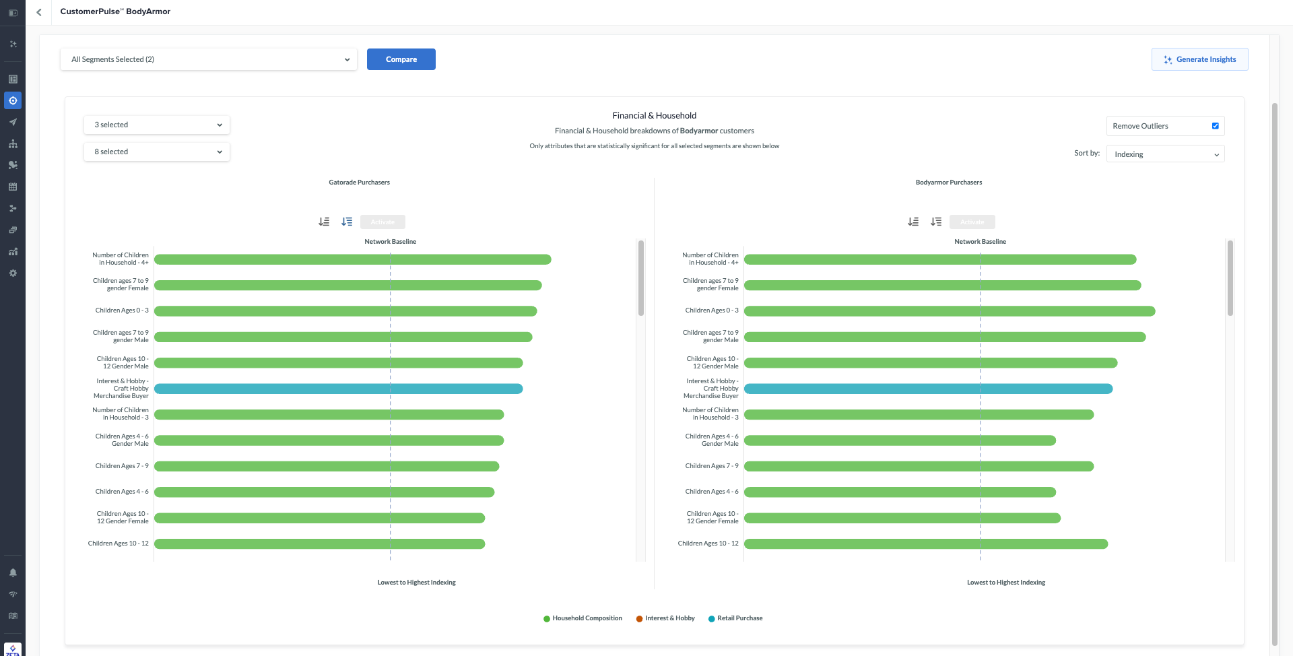Click 'Children Ages 4 - 6 Gender Male' Bodyarmor label
The image size is (1293, 656).
tap(712, 440)
